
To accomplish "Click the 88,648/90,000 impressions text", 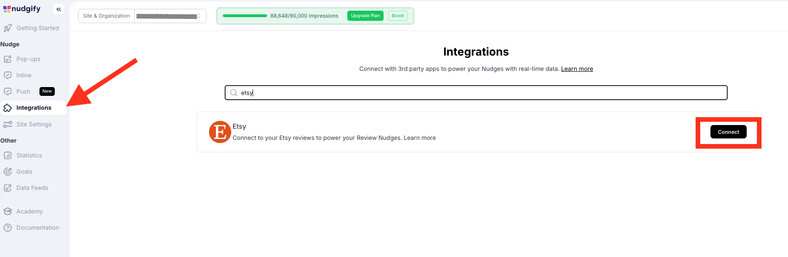I will tap(304, 16).
